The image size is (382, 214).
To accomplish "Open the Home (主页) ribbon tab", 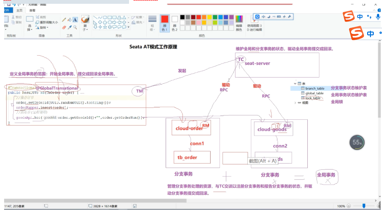I will [19, 10].
